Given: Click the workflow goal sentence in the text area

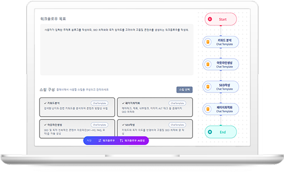Looking at the screenshot, I should [x=116, y=30].
